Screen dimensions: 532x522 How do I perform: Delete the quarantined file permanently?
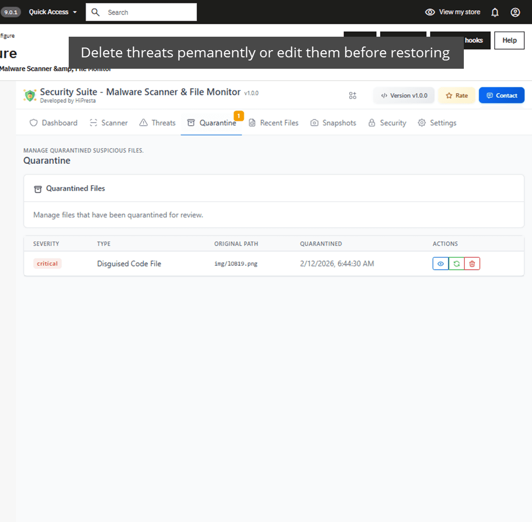[x=472, y=264]
